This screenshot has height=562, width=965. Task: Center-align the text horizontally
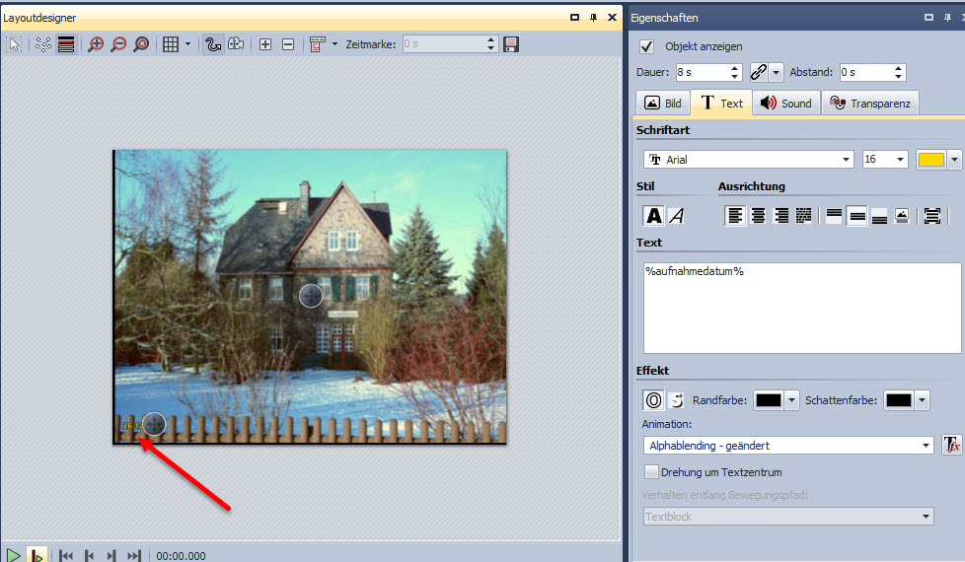[758, 216]
